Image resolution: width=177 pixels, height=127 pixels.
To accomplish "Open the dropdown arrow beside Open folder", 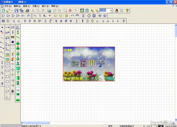I will point(12,11).
